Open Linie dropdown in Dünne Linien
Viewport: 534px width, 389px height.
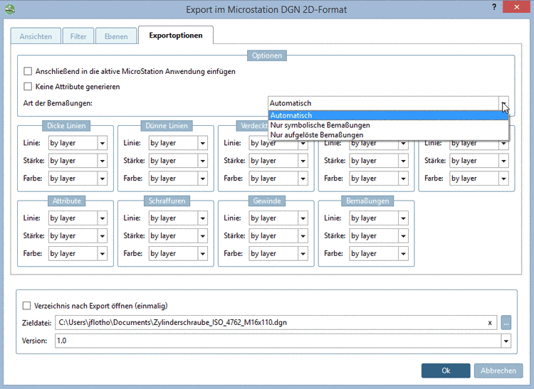(x=178, y=143)
